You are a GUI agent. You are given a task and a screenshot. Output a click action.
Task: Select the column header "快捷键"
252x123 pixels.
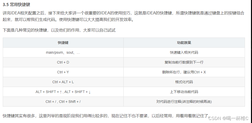tap(63, 43)
